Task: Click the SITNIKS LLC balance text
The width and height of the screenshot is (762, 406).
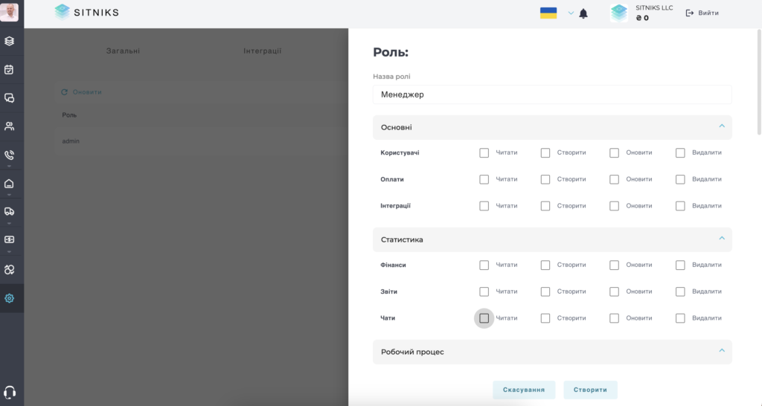Action: (x=642, y=18)
